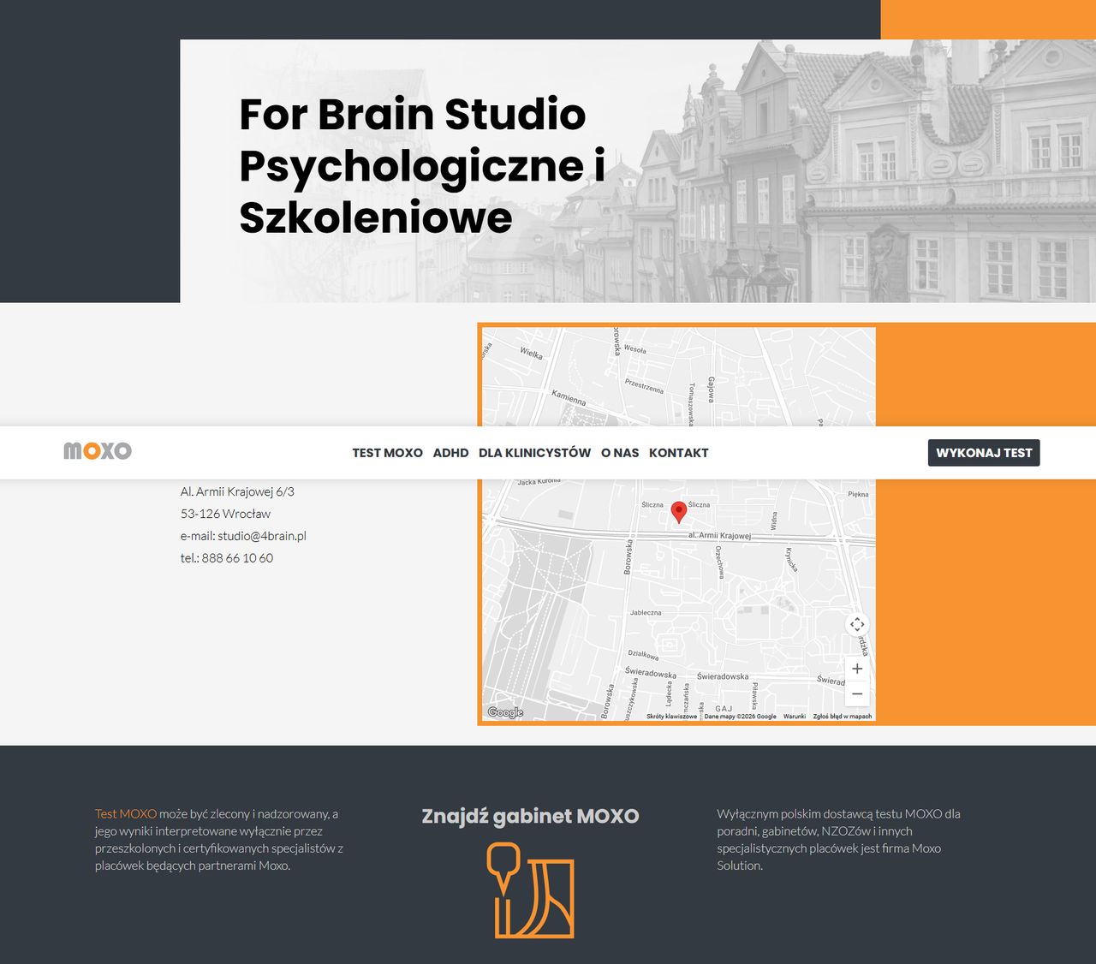Click the Znajdź gabinet MOXO heading
Viewport: 1096px width, 964px height.
[x=530, y=816]
